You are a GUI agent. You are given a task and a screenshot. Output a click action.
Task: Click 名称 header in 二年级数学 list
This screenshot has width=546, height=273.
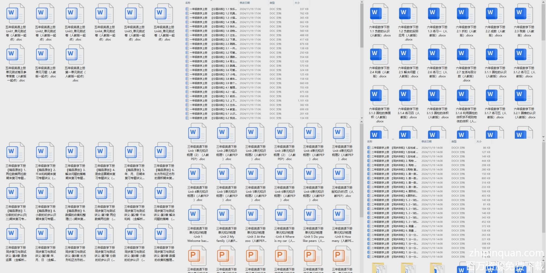coord(370,141)
